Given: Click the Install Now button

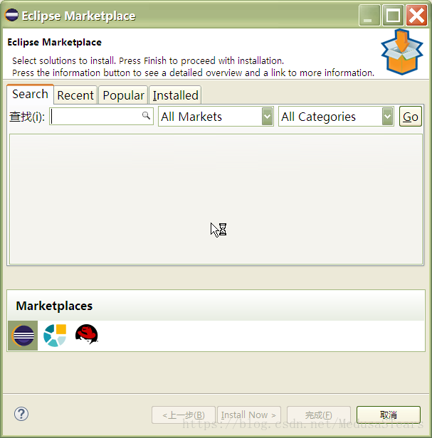Looking at the screenshot, I should (x=249, y=415).
